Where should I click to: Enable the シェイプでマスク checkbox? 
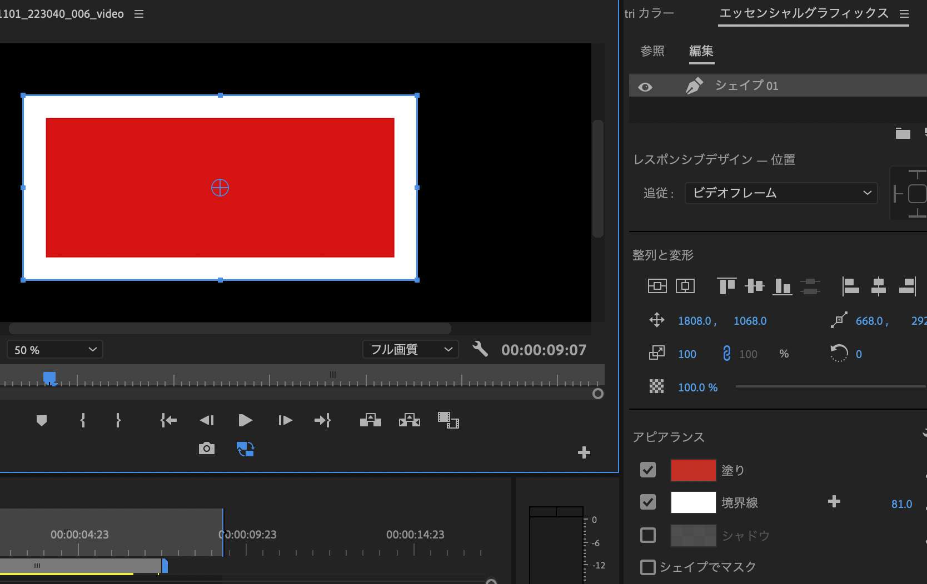coord(648,567)
